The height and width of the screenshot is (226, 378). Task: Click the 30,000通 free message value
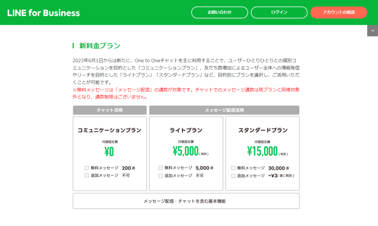(x=278, y=168)
